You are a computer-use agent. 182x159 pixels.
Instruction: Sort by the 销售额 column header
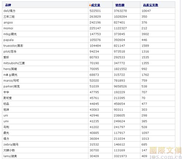(x=120, y=5)
